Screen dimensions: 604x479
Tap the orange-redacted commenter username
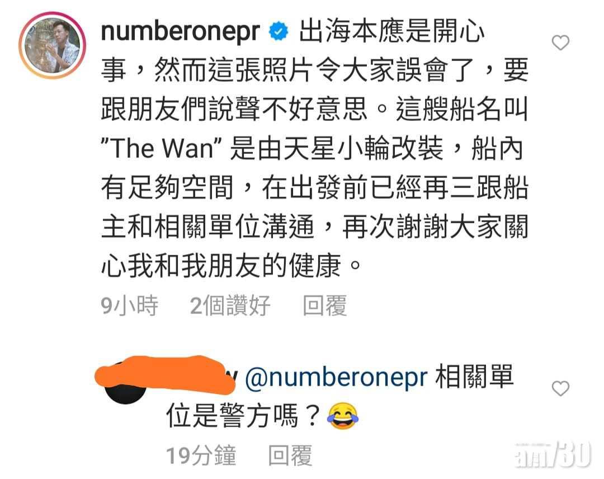(166, 375)
